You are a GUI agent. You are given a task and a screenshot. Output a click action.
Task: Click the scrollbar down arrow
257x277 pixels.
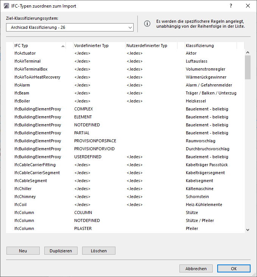tap(248, 230)
